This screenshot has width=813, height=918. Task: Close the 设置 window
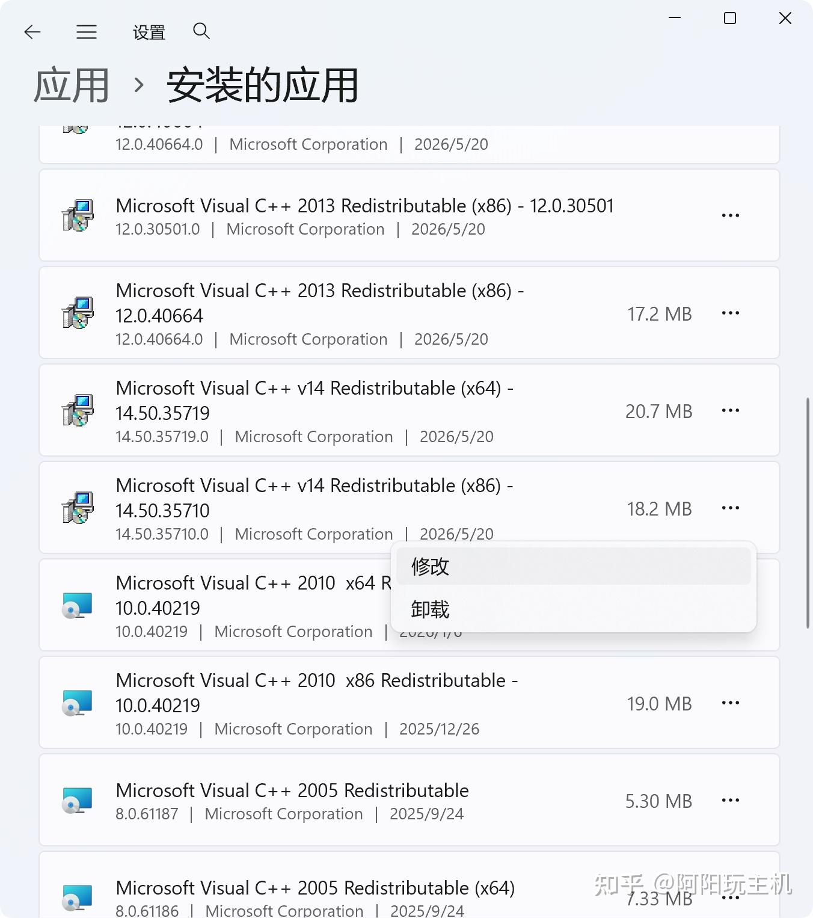[785, 18]
